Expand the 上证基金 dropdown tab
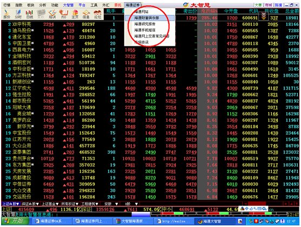The height and width of the screenshot is (227, 301). [50, 204]
